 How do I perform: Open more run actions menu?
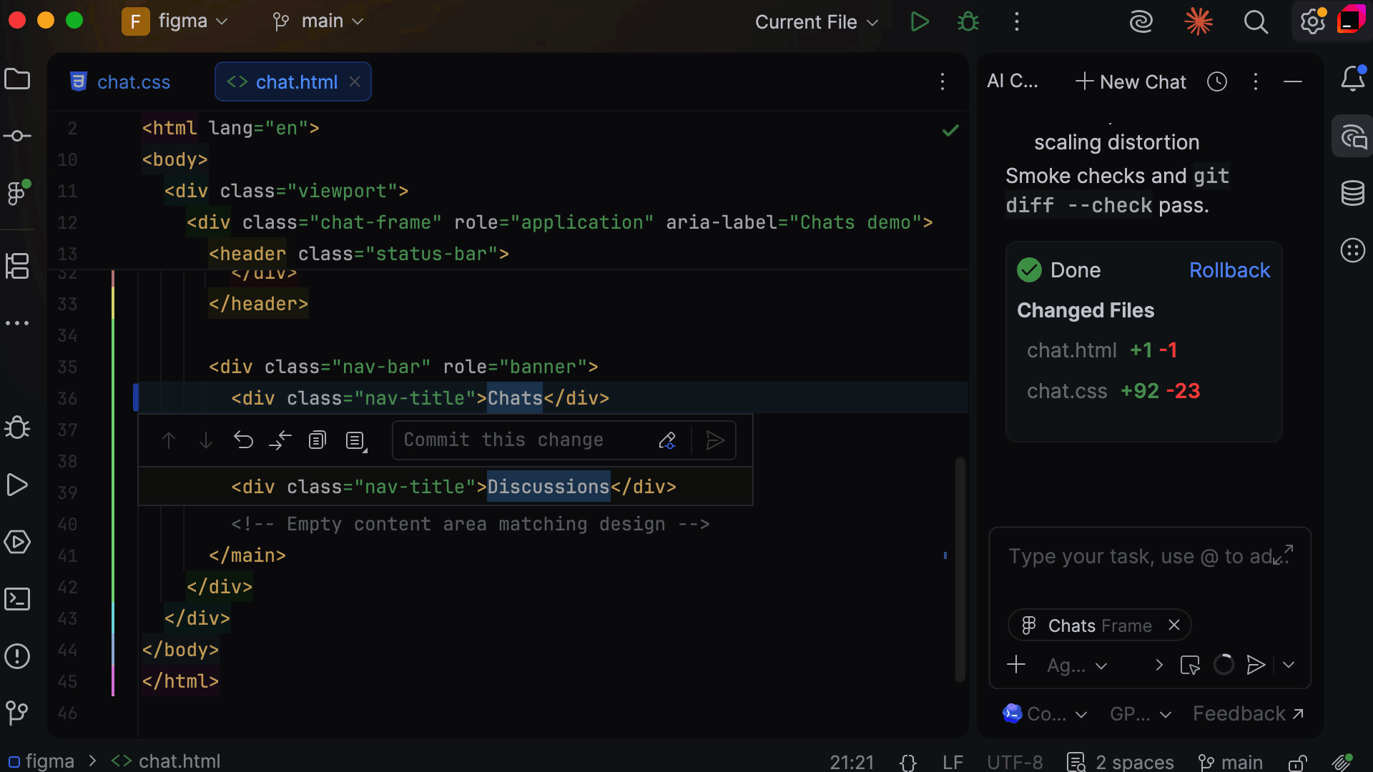coord(1016,21)
